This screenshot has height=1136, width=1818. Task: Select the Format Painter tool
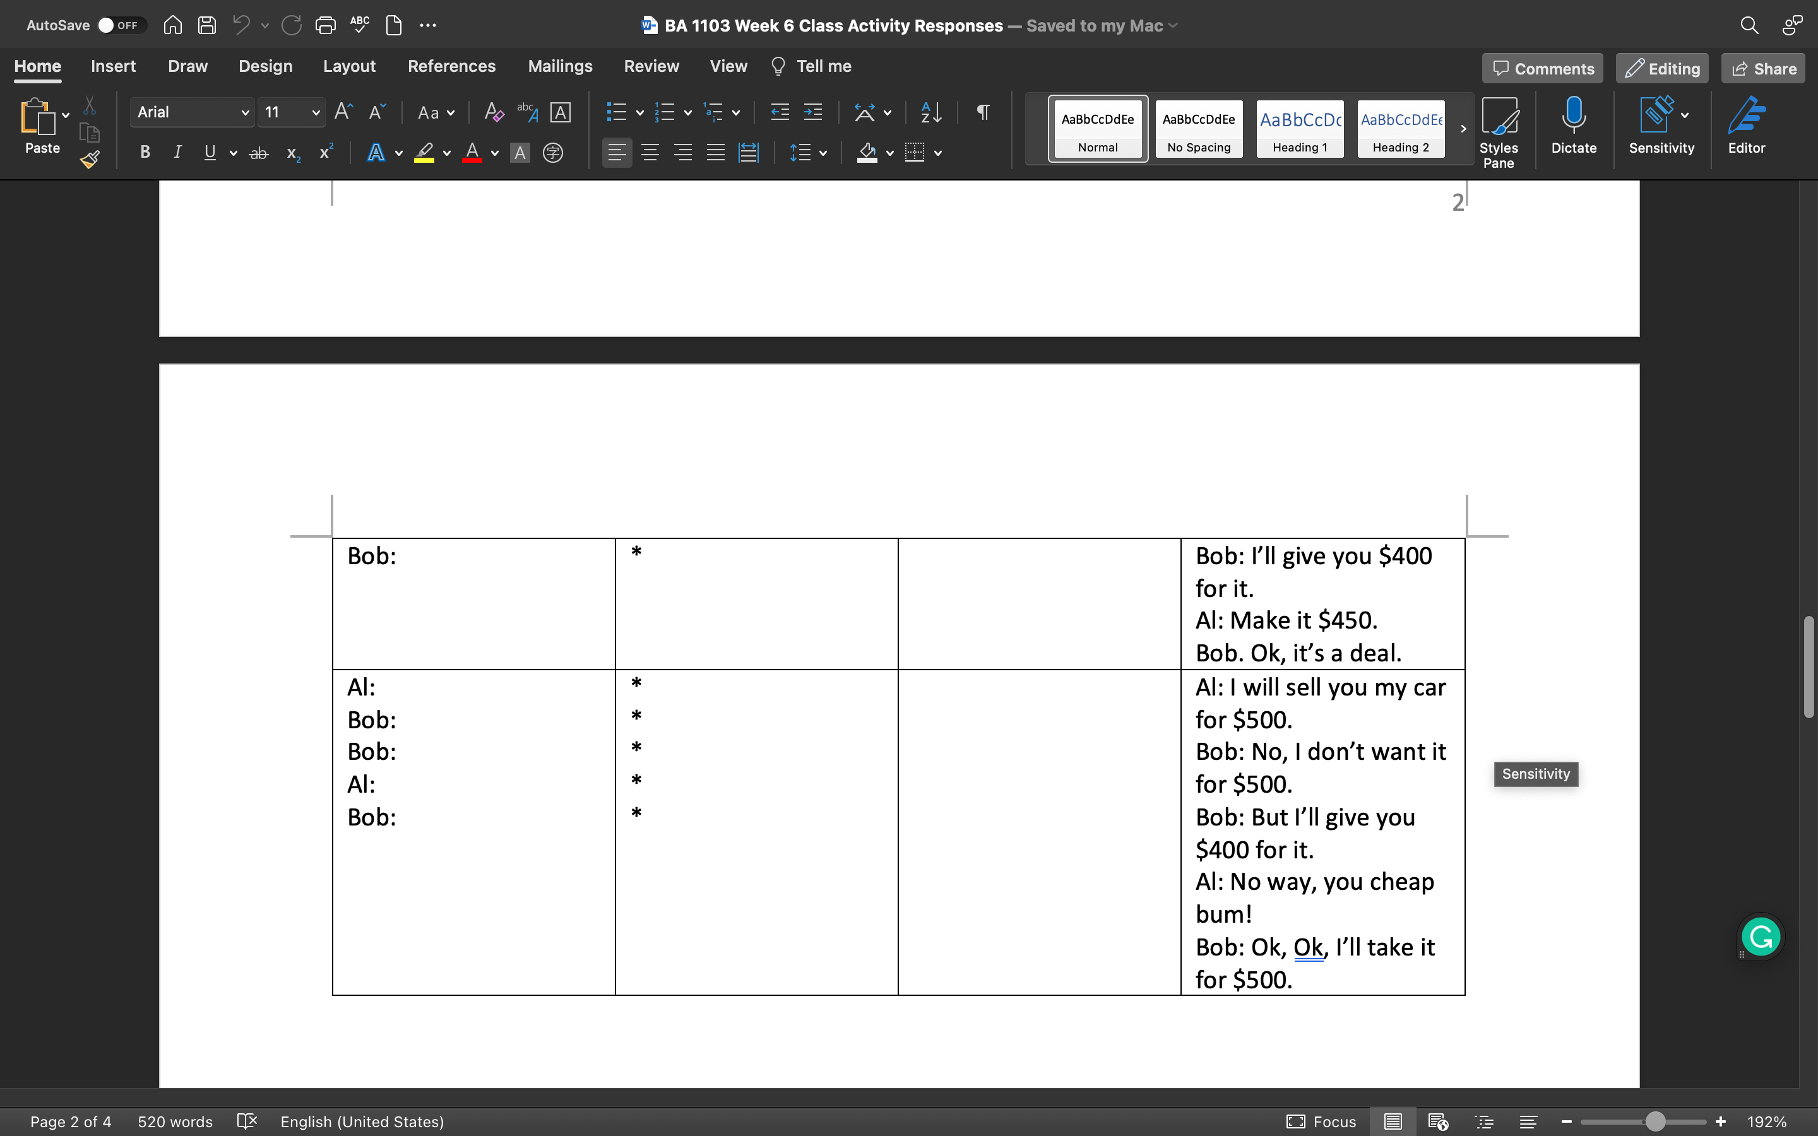pos(90,158)
